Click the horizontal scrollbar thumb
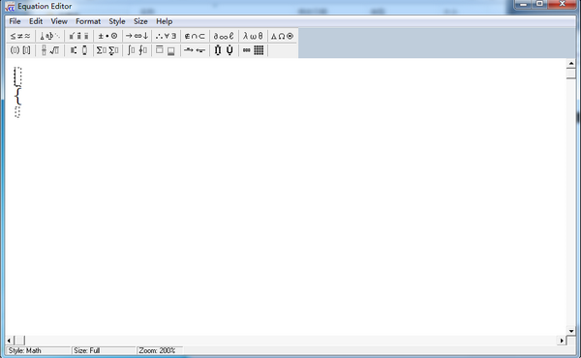Screen dimensions: 581x358 (19, 341)
